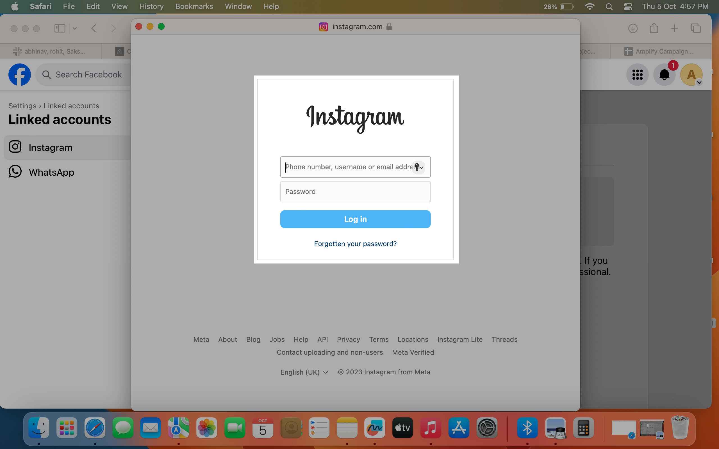
Task: Open Finder from the Dock
Action: [x=39, y=428]
